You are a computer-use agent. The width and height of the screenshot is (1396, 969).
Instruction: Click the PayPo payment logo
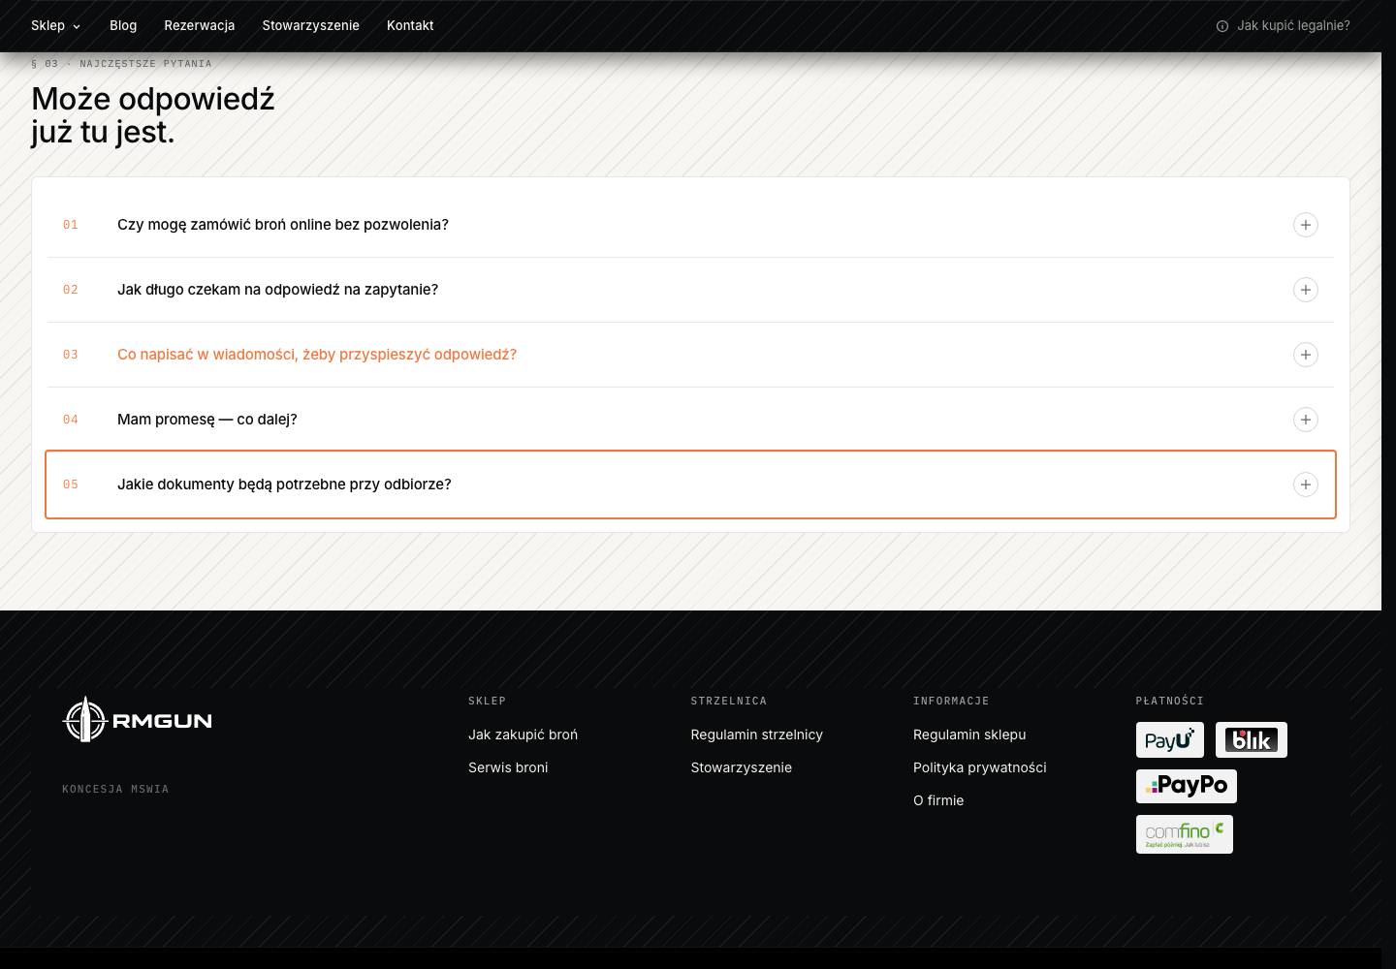tap(1186, 786)
